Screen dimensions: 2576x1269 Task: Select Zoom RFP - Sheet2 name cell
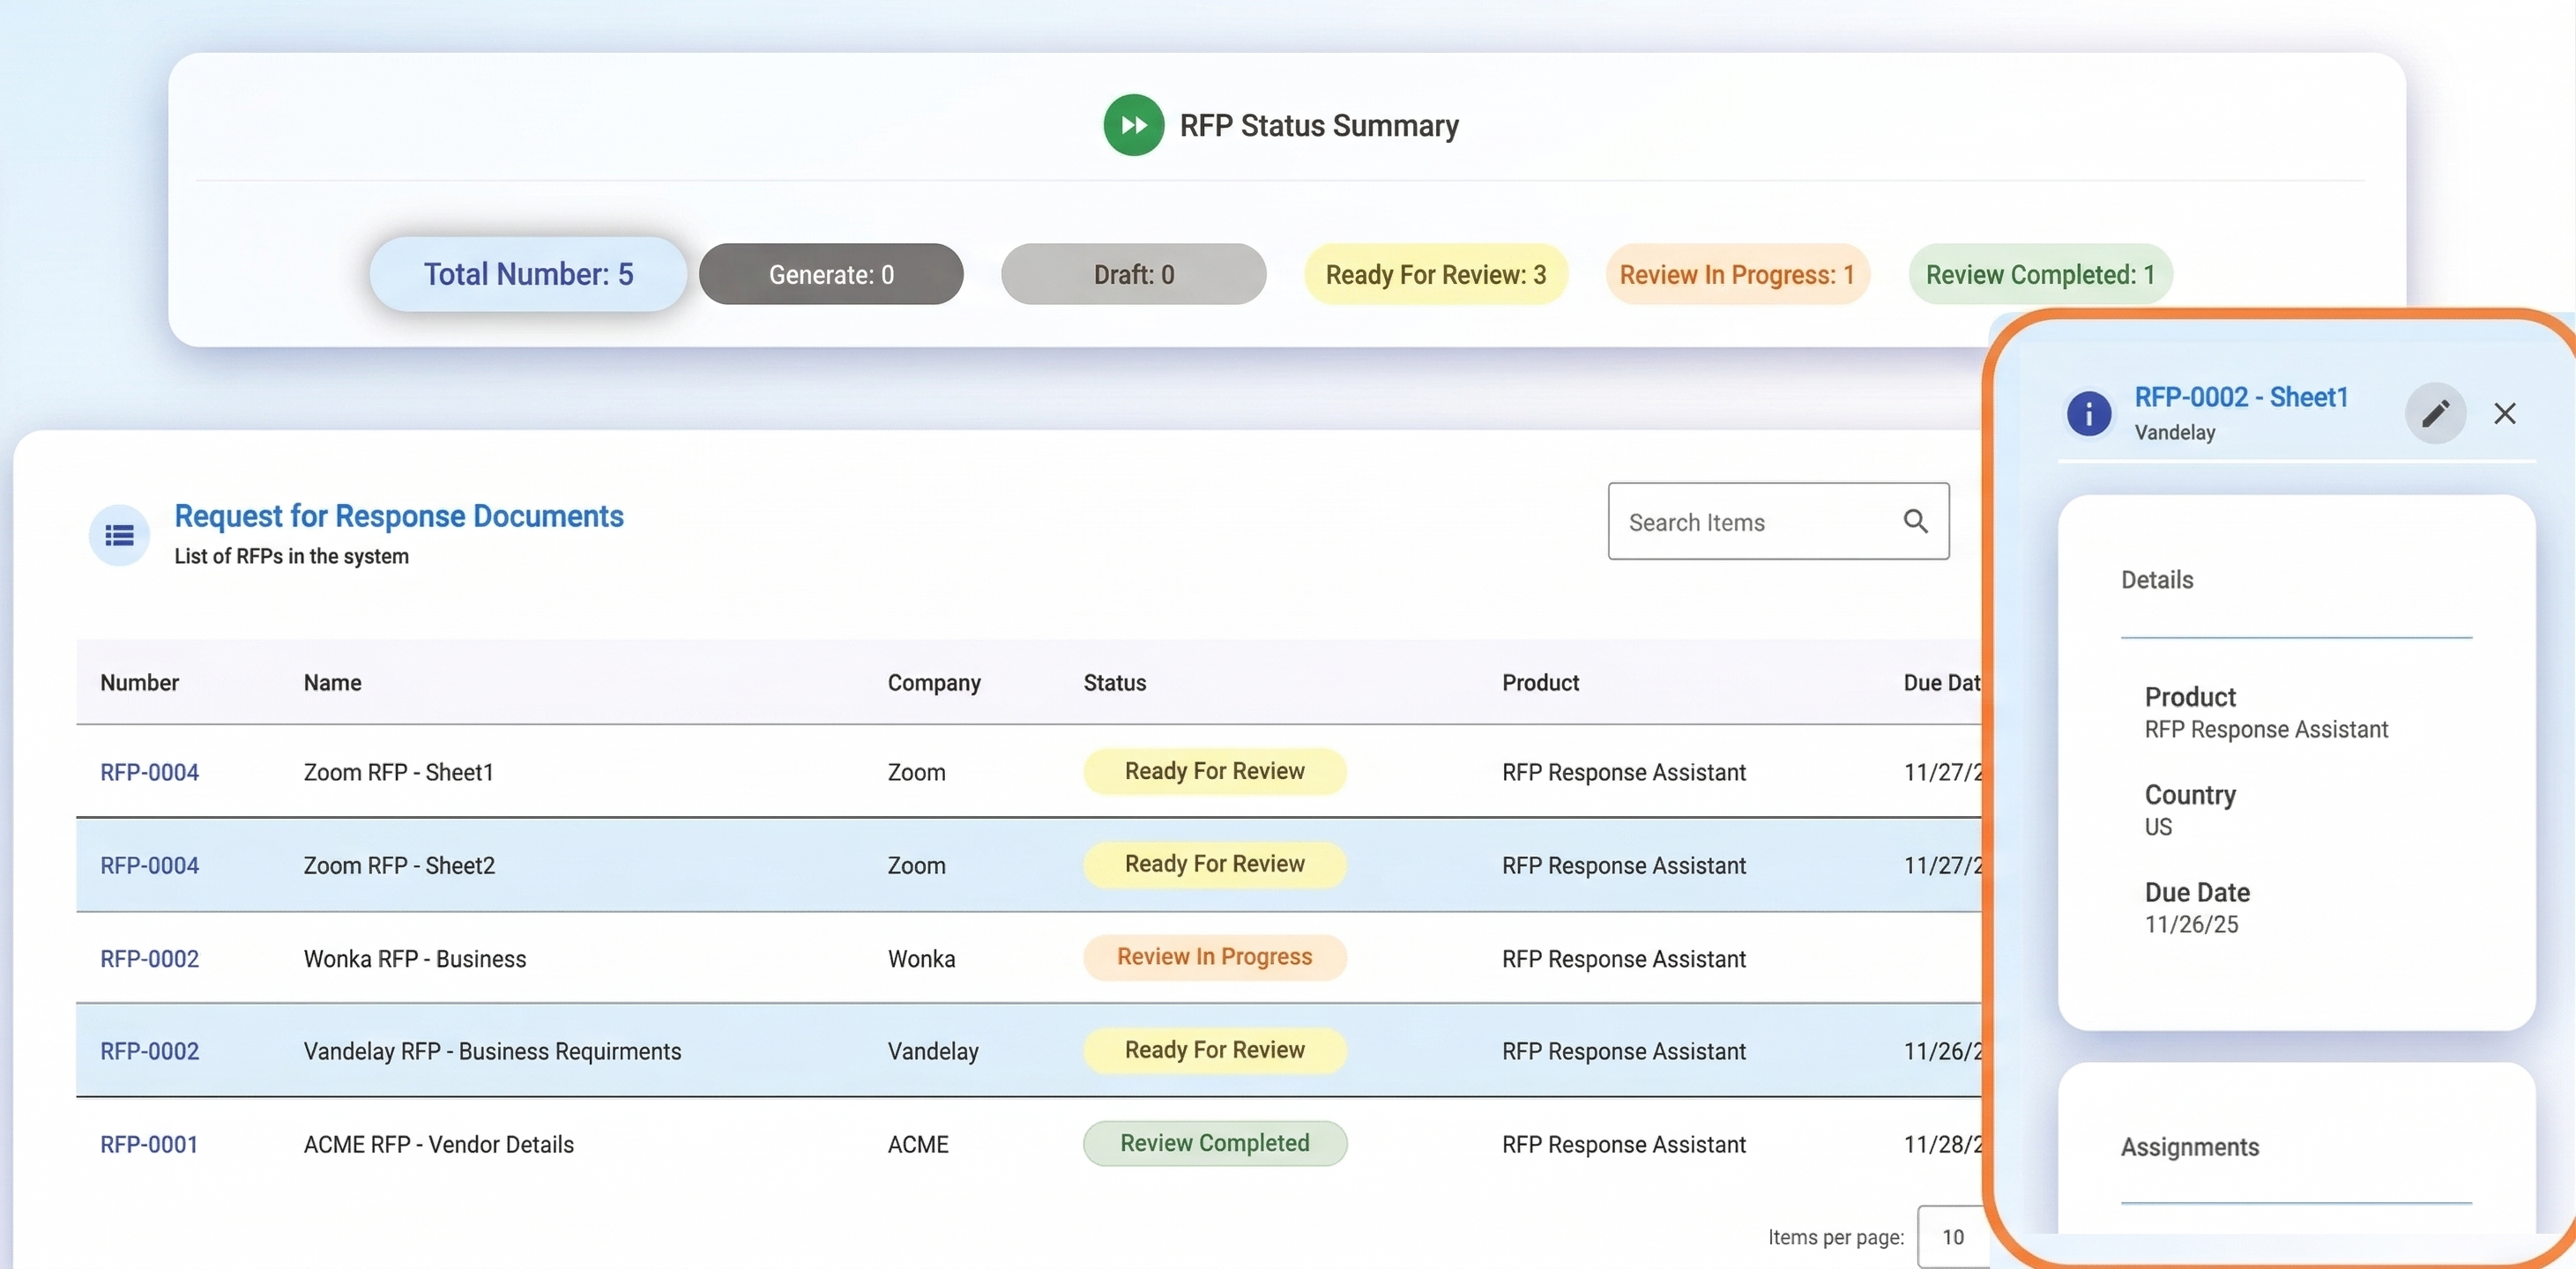399,865
